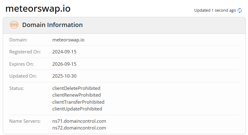Click the meteorswap.io page heading
Image resolution: width=248 pixels, height=135 pixels.
coord(38,9)
